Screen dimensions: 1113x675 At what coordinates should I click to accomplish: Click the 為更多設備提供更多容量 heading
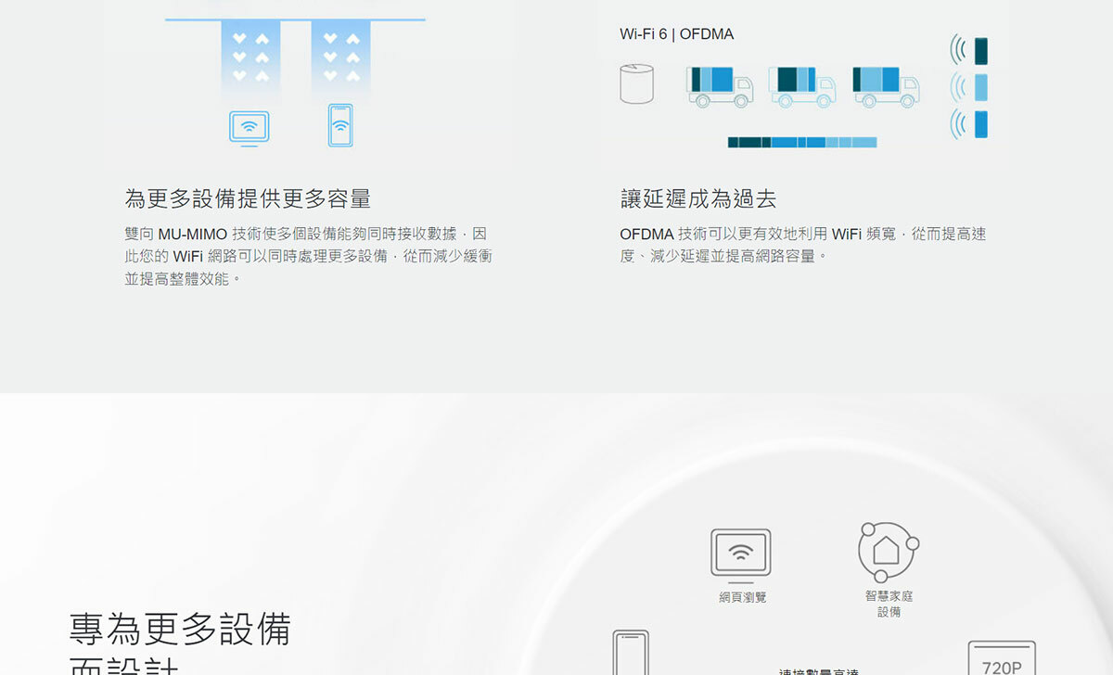click(x=248, y=198)
